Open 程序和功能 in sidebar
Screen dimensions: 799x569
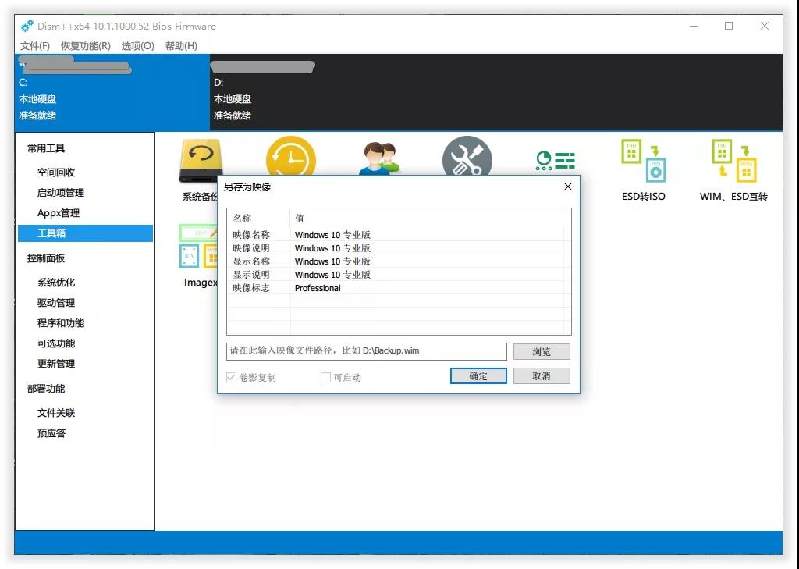(61, 323)
